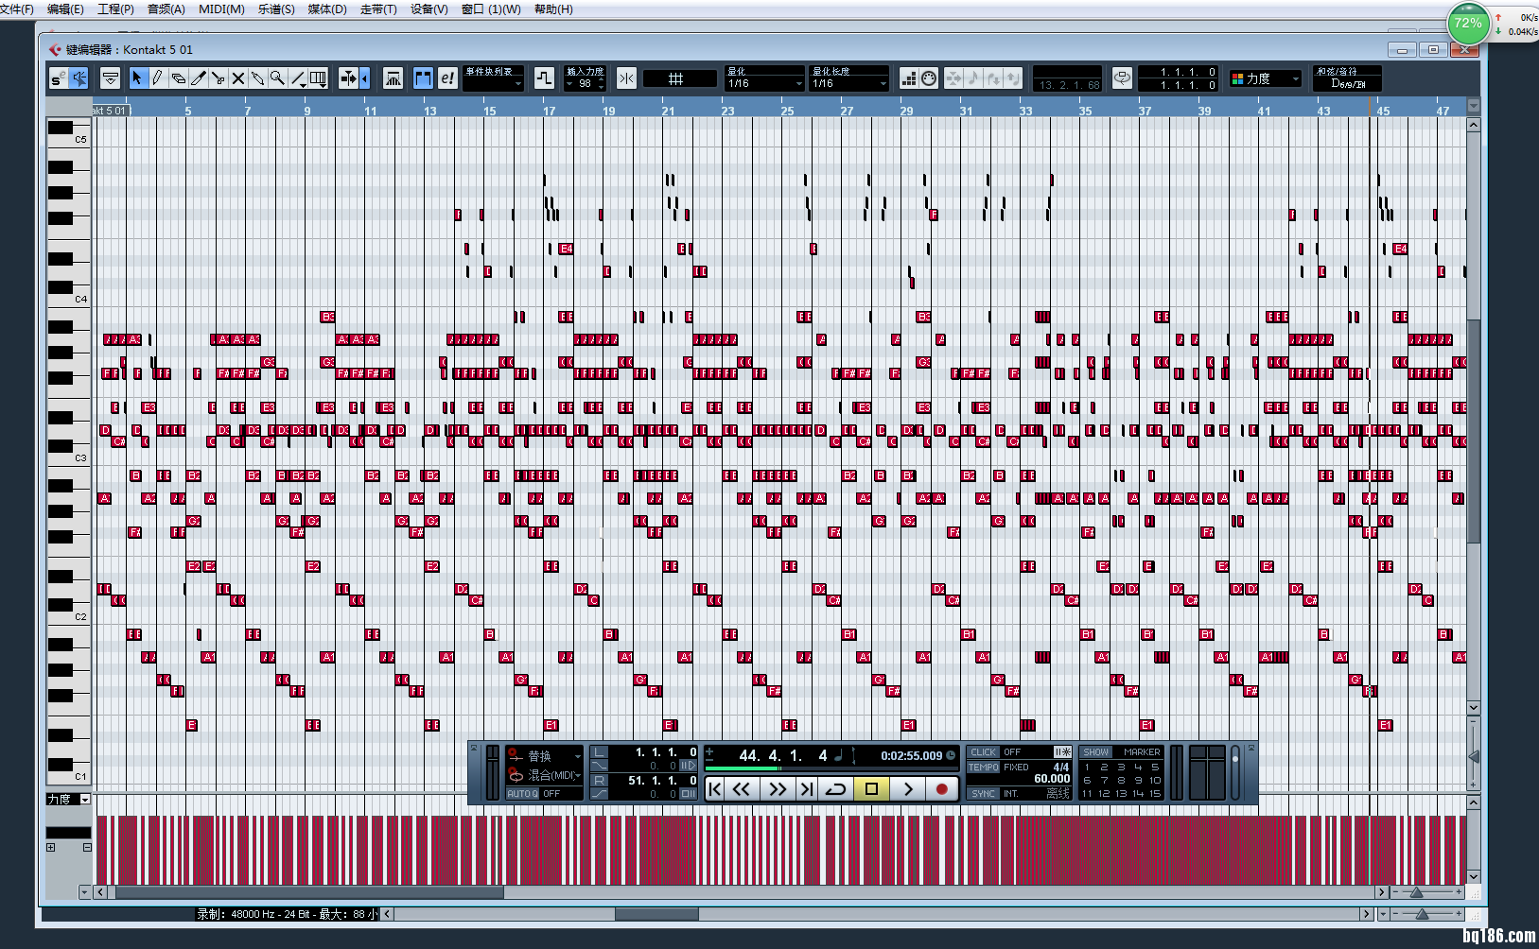This screenshot has height=949, width=1539.
Task: Open the 编辑(E) menu
Action: tap(65, 9)
